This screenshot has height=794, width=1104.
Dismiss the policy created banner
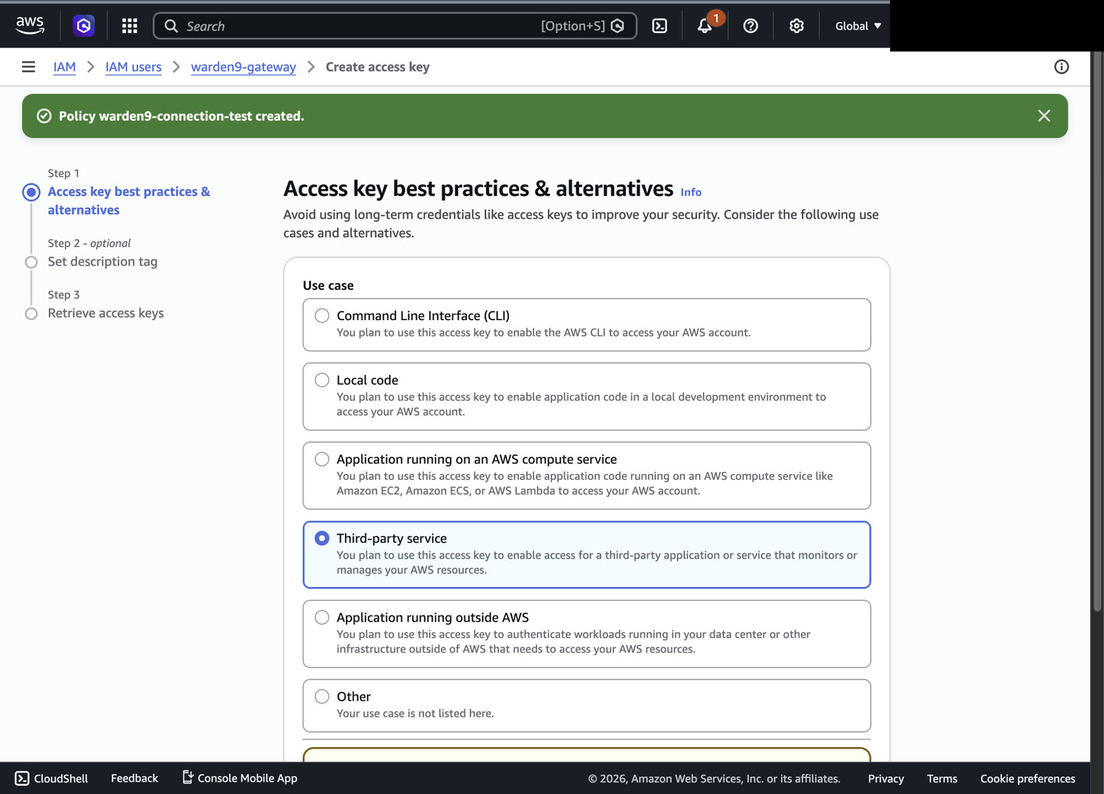(1044, 116)
